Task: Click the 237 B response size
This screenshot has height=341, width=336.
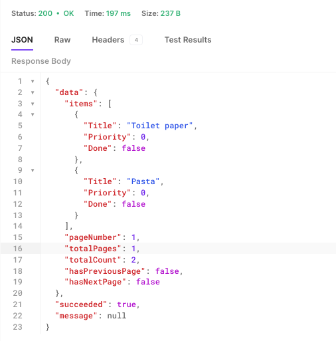Action: coord(171,13)
